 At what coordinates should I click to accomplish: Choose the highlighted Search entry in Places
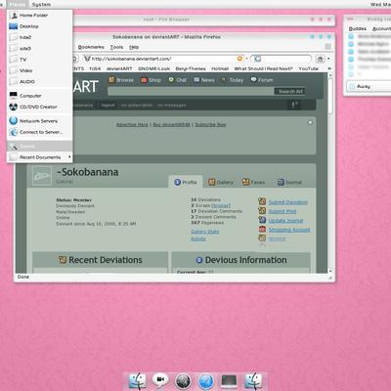point(40,147)
